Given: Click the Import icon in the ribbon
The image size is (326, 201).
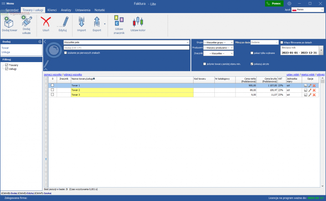Looking at the screenshot, I should click(81, 22).
